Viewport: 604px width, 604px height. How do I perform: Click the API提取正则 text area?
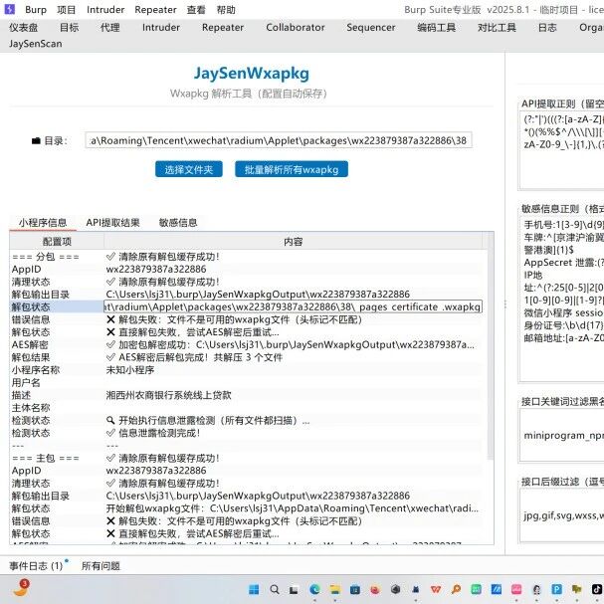562,150
